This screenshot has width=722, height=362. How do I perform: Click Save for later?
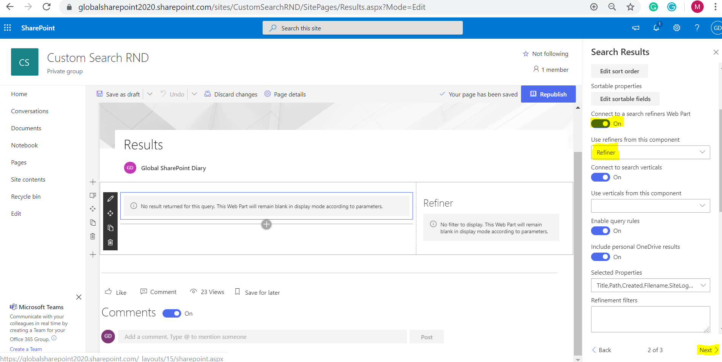click(x=258, y=292)
